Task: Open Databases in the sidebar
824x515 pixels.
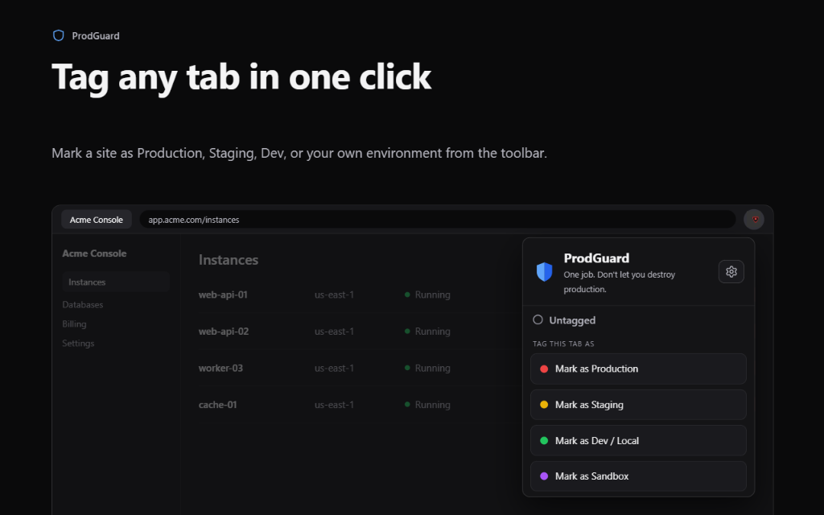Action: click(83, 305)
